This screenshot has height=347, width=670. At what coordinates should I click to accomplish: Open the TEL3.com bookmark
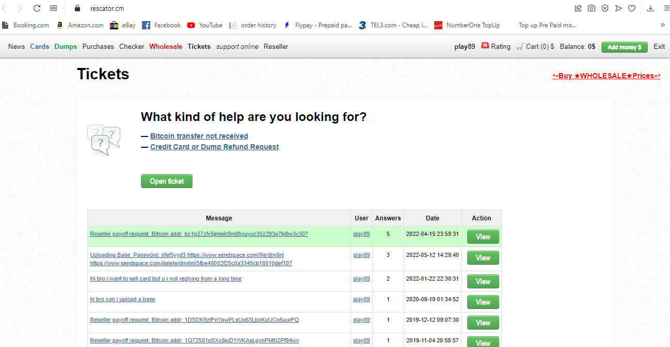(x=393, y=25)
